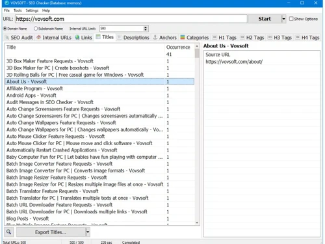
Task: Switch to the SEO Audit tab
Action: point(19,38)
